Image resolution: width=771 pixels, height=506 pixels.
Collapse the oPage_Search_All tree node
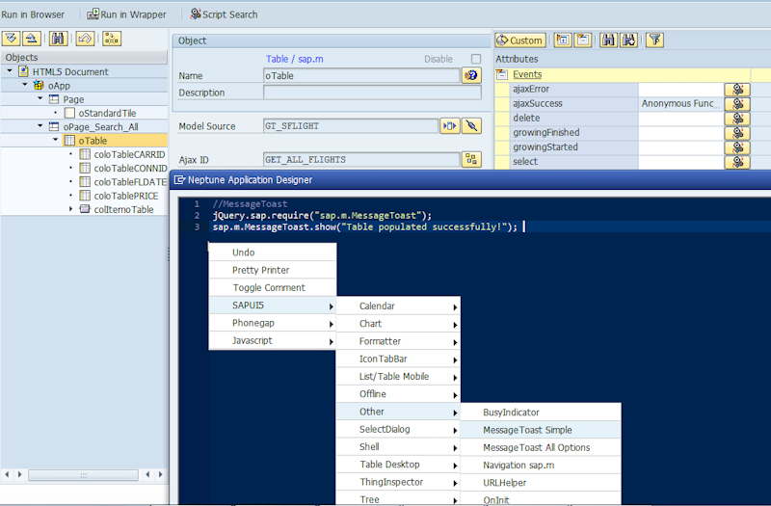pyautogui.click(x=40, y=126)
